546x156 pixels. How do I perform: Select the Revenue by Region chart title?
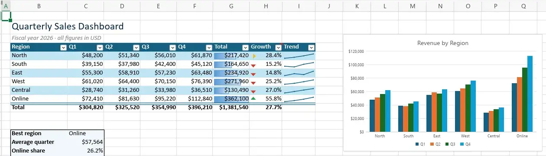coord(443,43)
